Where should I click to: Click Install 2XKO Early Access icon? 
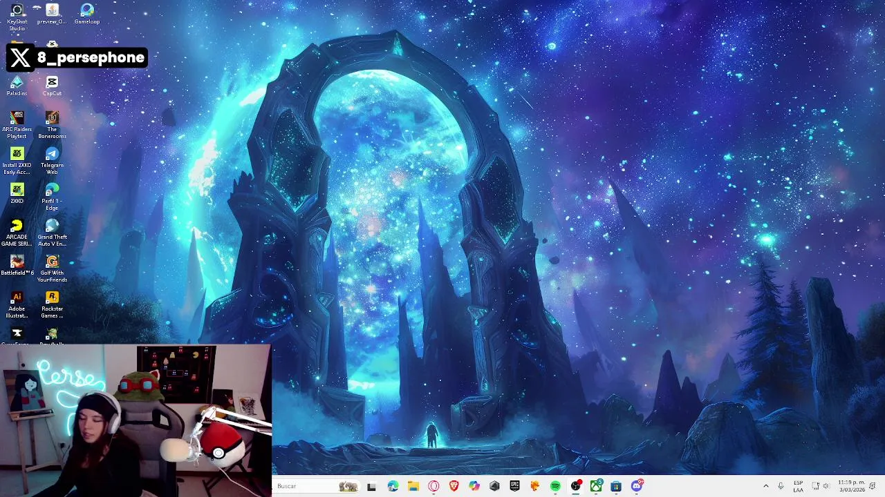click(x=17, y=161)
